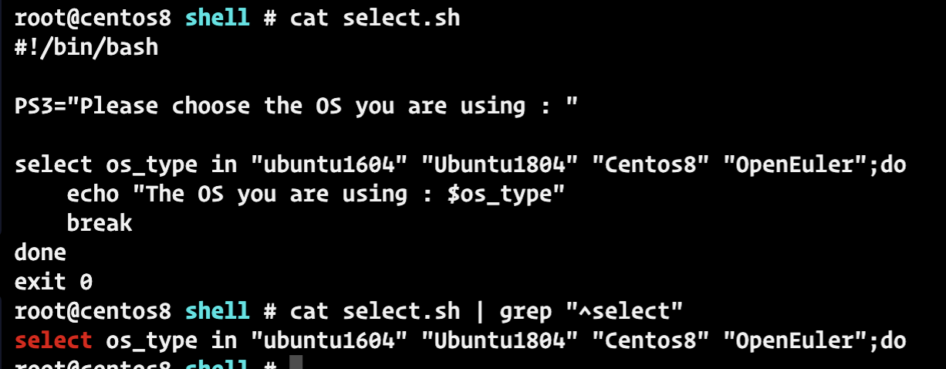The height and width of the screenshot is (369, 946).
Task: Click "OpenEuler" in the grep output line
Action: pyautogui.click(x=795, y=340)
